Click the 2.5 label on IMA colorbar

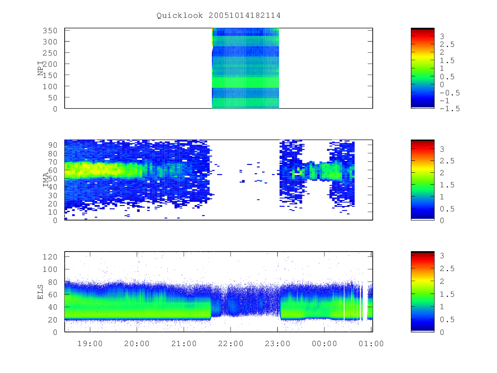[x=447, y=160]
